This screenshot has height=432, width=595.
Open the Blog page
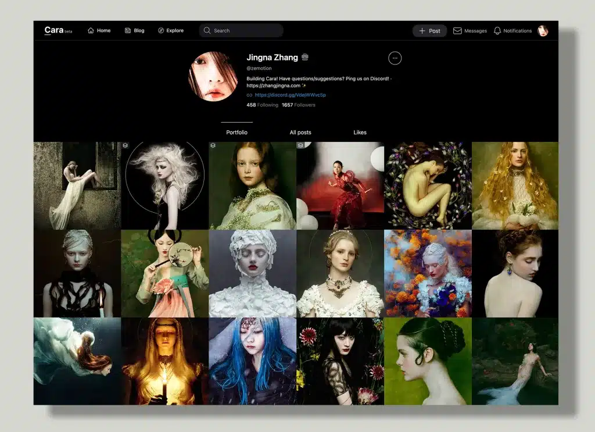click(134, 31)
